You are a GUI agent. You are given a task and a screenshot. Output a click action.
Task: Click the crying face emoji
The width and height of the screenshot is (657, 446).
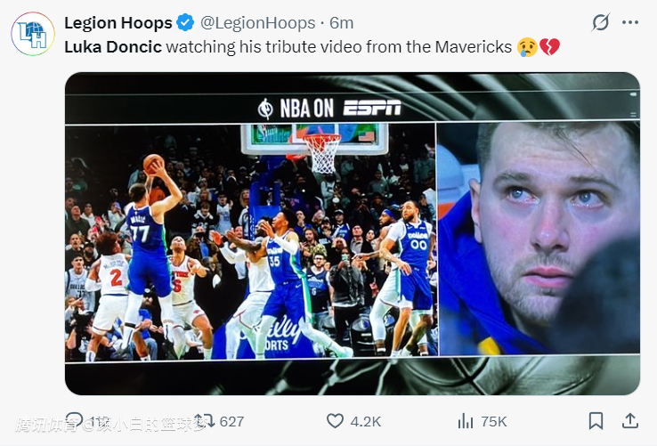527,46
